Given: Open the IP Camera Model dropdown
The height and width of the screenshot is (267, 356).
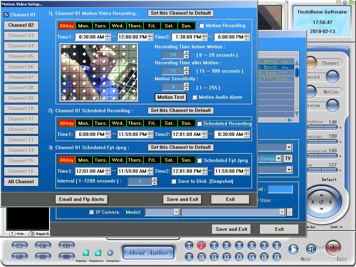Looking at the screenshot, I should pos(176,212).
